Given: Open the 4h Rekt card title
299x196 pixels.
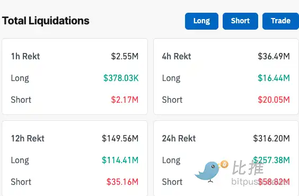Looking at the screenshot, I should [177, 56].
